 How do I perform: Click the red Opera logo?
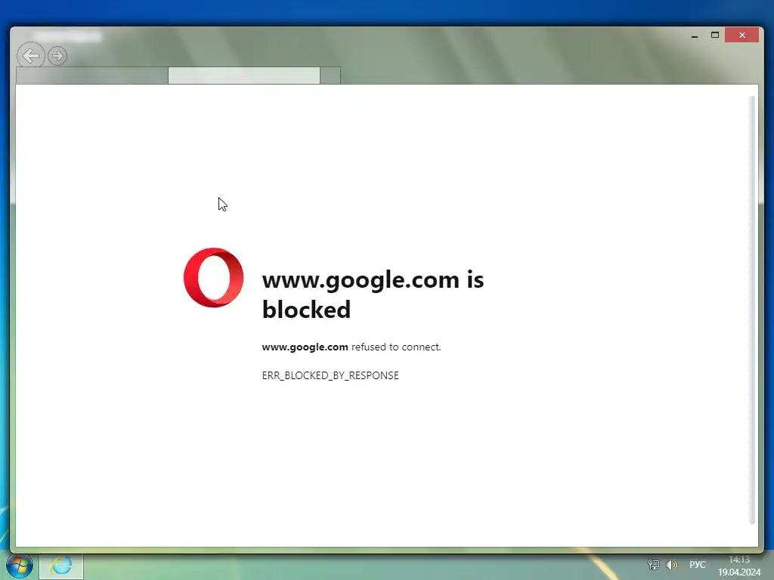[213, 278]
